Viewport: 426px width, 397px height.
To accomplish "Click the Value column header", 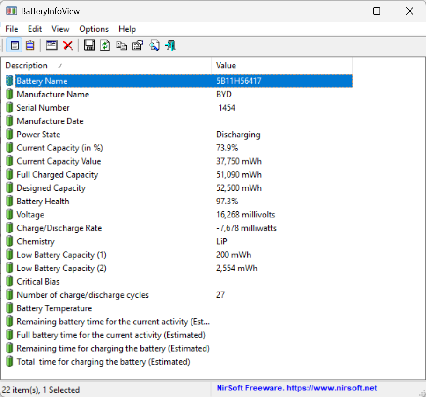I will [226, 66].
